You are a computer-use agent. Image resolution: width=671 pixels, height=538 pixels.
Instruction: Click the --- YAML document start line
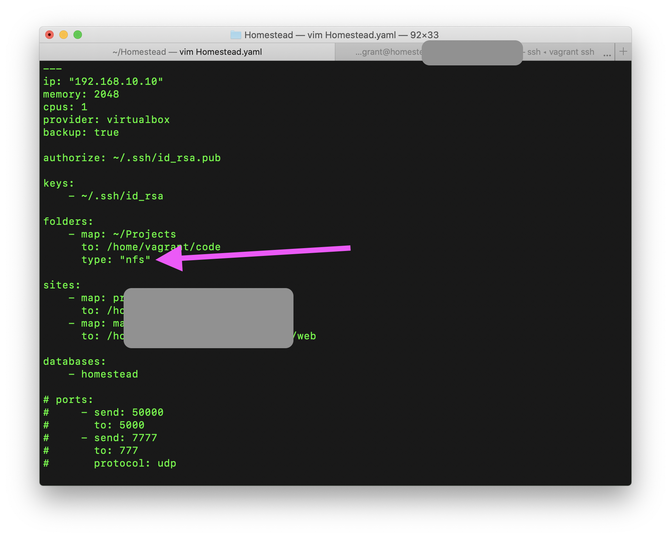(x=52, y=69)
